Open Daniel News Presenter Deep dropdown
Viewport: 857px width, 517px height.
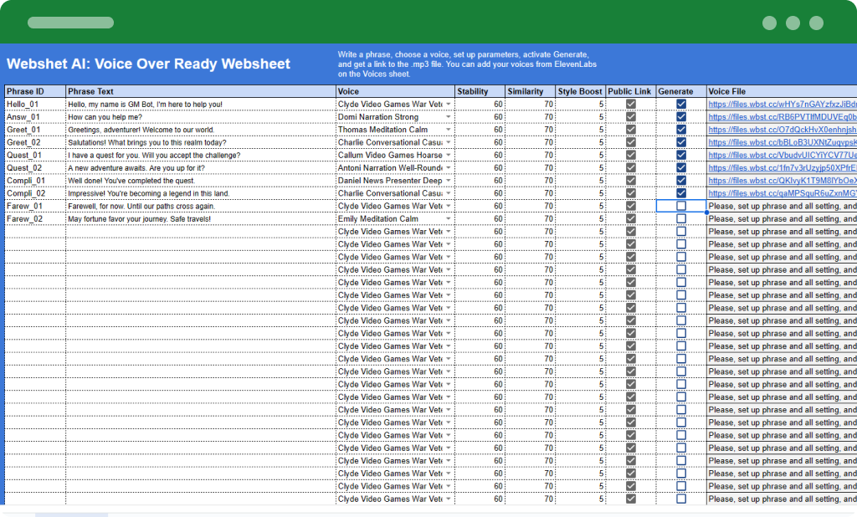(449, 181)
